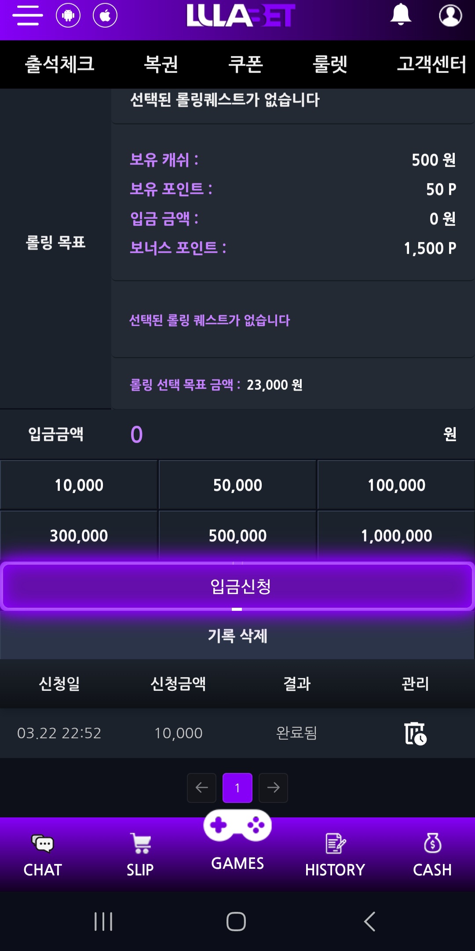475x951 pixels.
Task: Click the 기록 삭제 button
Action: [x=237, y=635]
